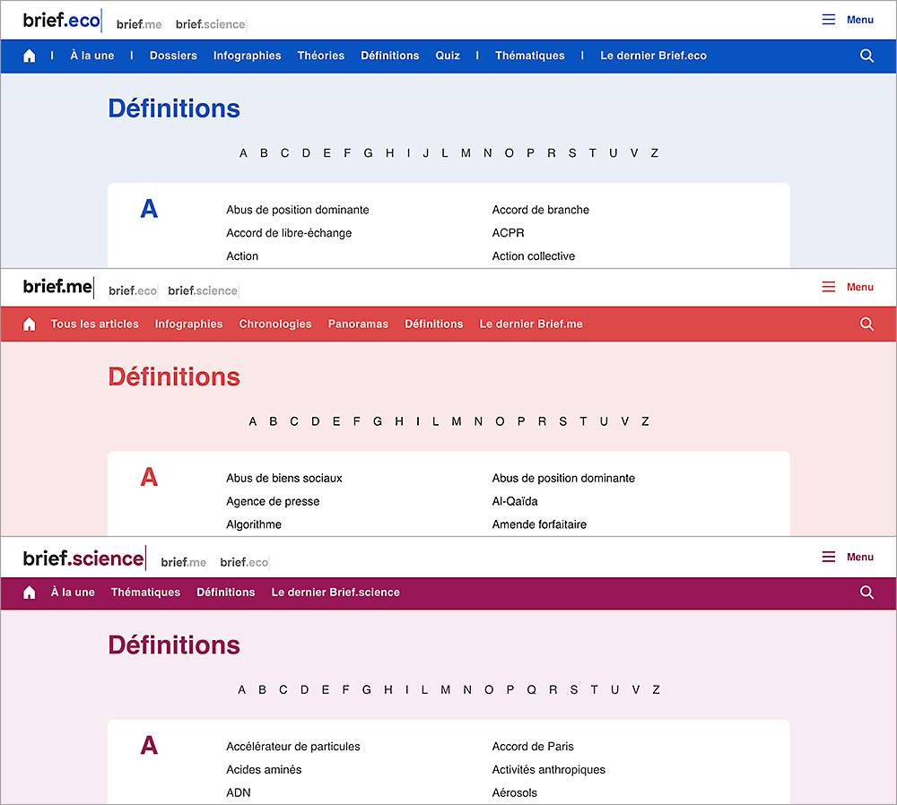Open Théories in Brief.eco navbar

point(321,56)
